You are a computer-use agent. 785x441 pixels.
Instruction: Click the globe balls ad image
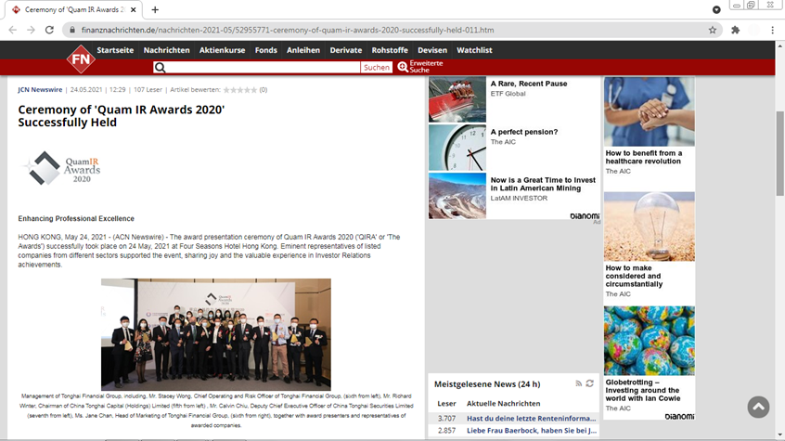click(x=650, y=341)
